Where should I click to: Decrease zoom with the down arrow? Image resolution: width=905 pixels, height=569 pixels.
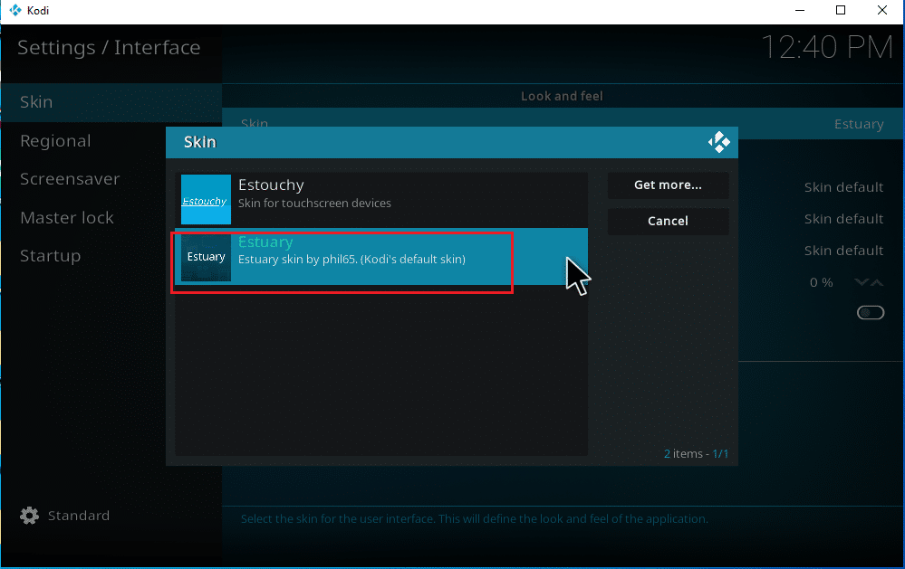(x=862, y=282)
